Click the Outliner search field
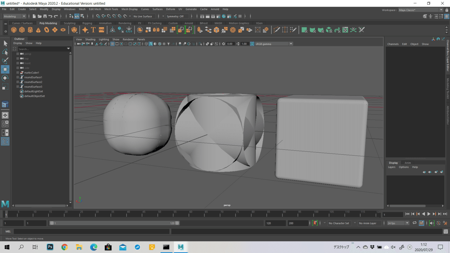Image resolution: width=450 pixels, height=253 pixels. (x=42, y=49)
